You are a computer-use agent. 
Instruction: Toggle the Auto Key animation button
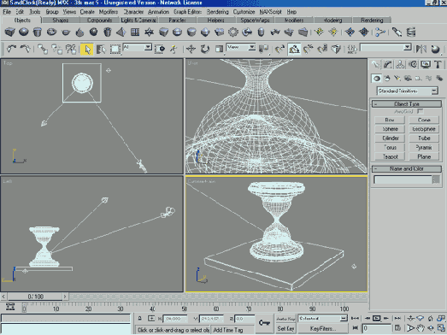(285, 319)
